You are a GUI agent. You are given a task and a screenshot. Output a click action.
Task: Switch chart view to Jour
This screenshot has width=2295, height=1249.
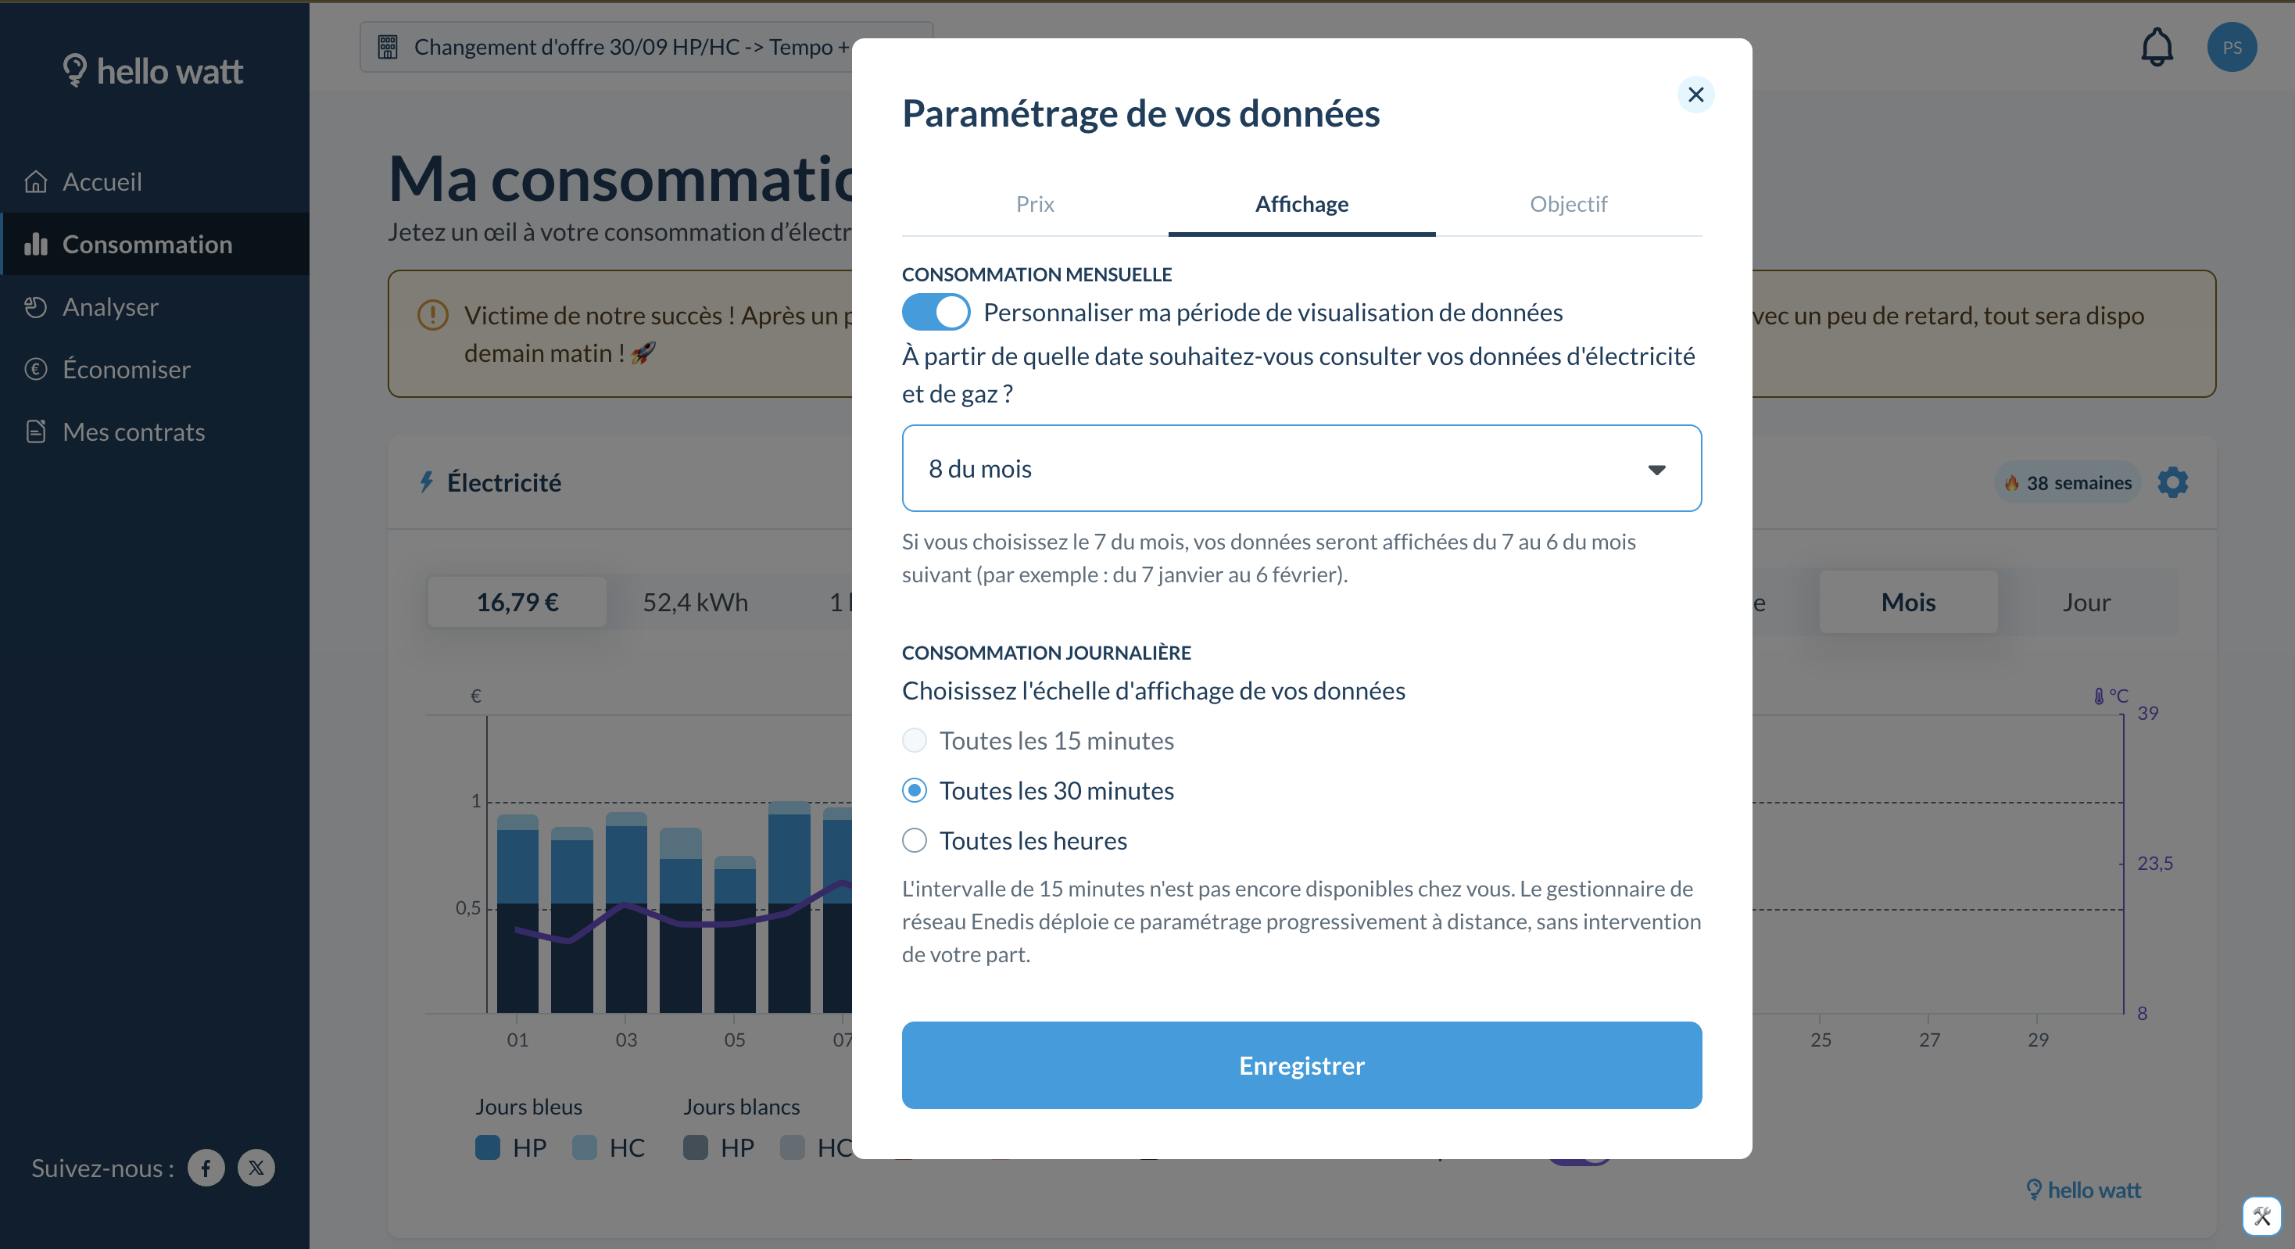tap(2086, 603)
